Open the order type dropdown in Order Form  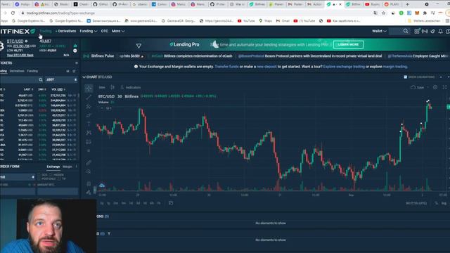[x=17, y=177]
